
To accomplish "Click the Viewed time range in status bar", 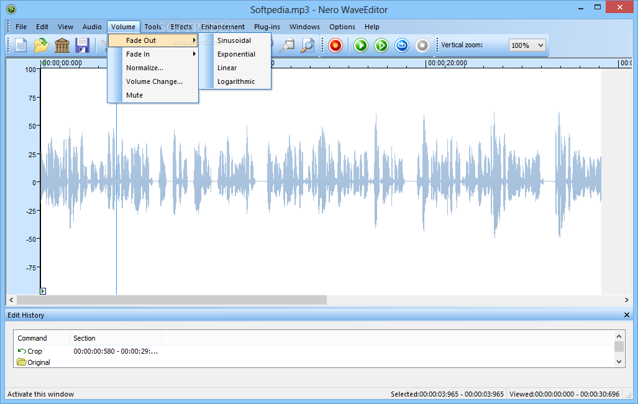I will (564, 394).
